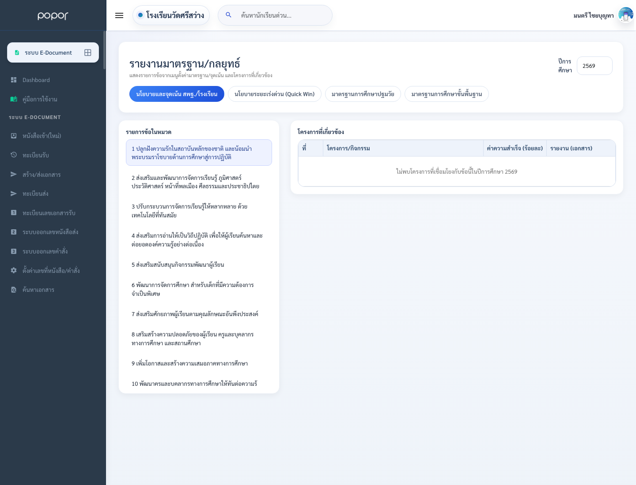This screenshot has width=636, height=485.
Task: Open the คู่มือการใช้งาน book icon
Action: [x=14, y=99]
